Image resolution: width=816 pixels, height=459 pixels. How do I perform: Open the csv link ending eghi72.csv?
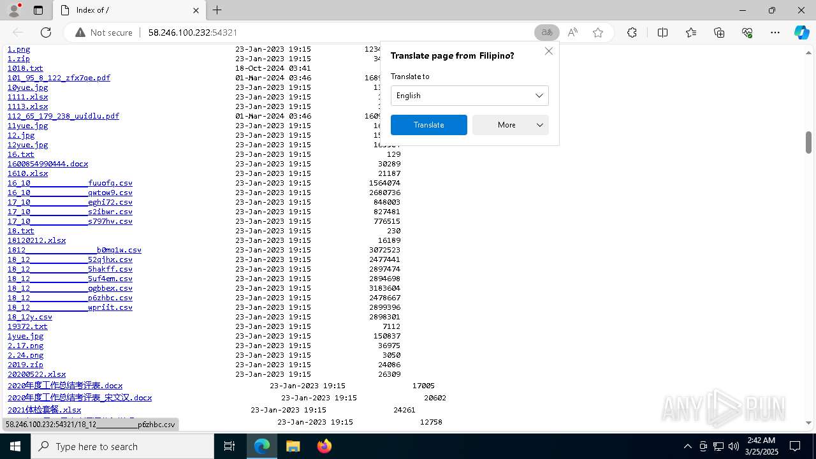coord(70,202)
